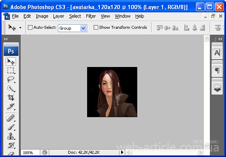The width and height of the screenshot is (226, 157).
Task: Minimize the document window
Action: (205, 16)
